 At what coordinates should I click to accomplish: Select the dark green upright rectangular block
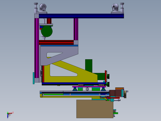click(x=89, y=66)
